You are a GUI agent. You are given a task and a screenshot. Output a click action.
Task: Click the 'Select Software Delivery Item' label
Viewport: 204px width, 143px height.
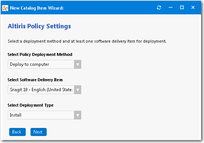click(35, 80)
